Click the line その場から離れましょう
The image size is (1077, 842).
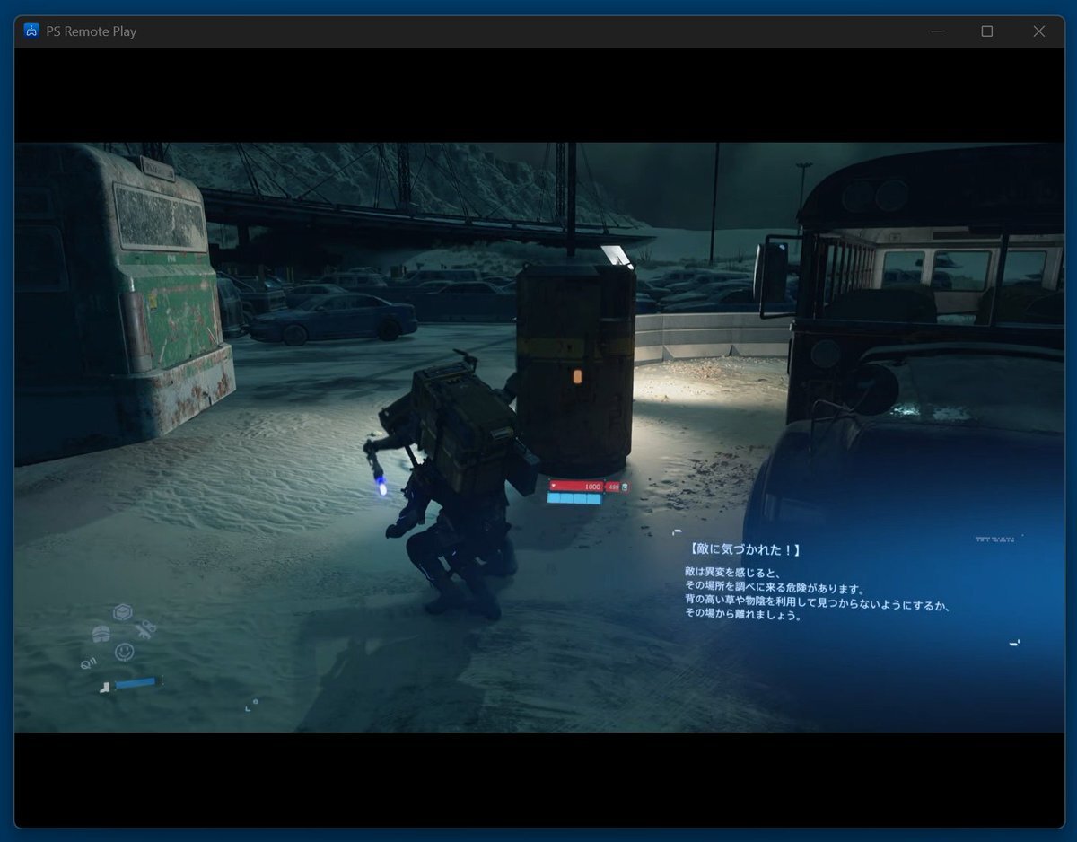tap(742, 616)
